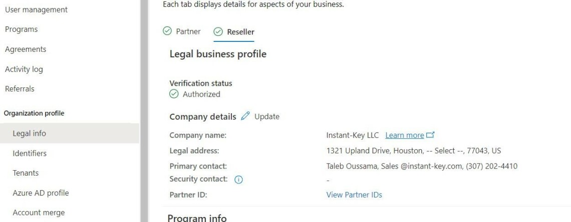Open View Partner IDs link
This screenshot has height=222, width=571.
pos(354,195)
